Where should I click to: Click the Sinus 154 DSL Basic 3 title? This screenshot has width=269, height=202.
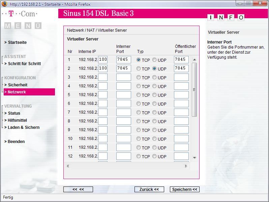click(98, 13)
